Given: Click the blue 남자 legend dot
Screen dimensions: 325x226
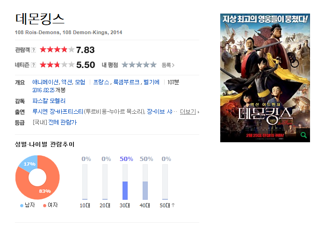Looking at the screenshot, I should 22,205.
